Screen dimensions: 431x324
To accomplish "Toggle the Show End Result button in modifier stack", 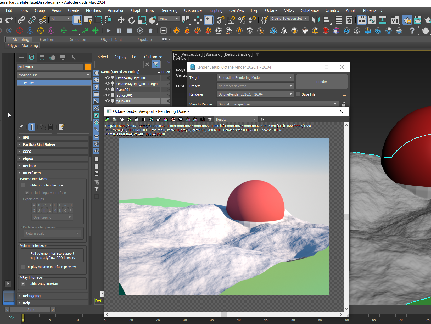I will coord(32,127).
